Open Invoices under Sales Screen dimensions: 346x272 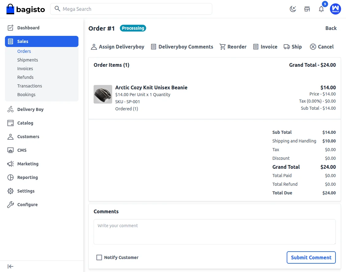25,69
